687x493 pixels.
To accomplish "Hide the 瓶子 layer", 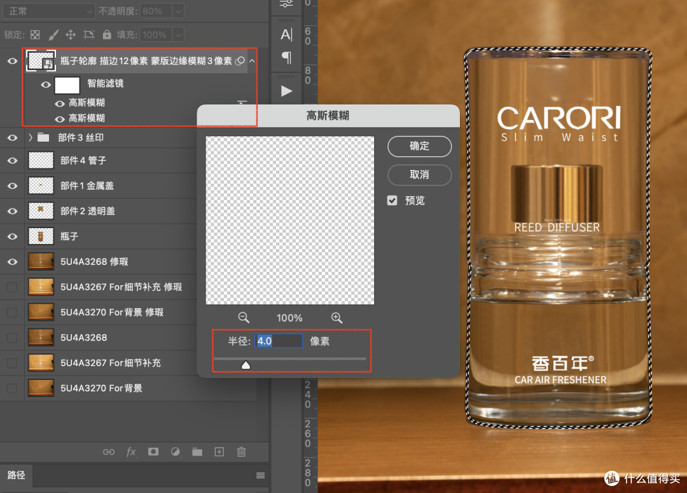I will tap(12, 236).
